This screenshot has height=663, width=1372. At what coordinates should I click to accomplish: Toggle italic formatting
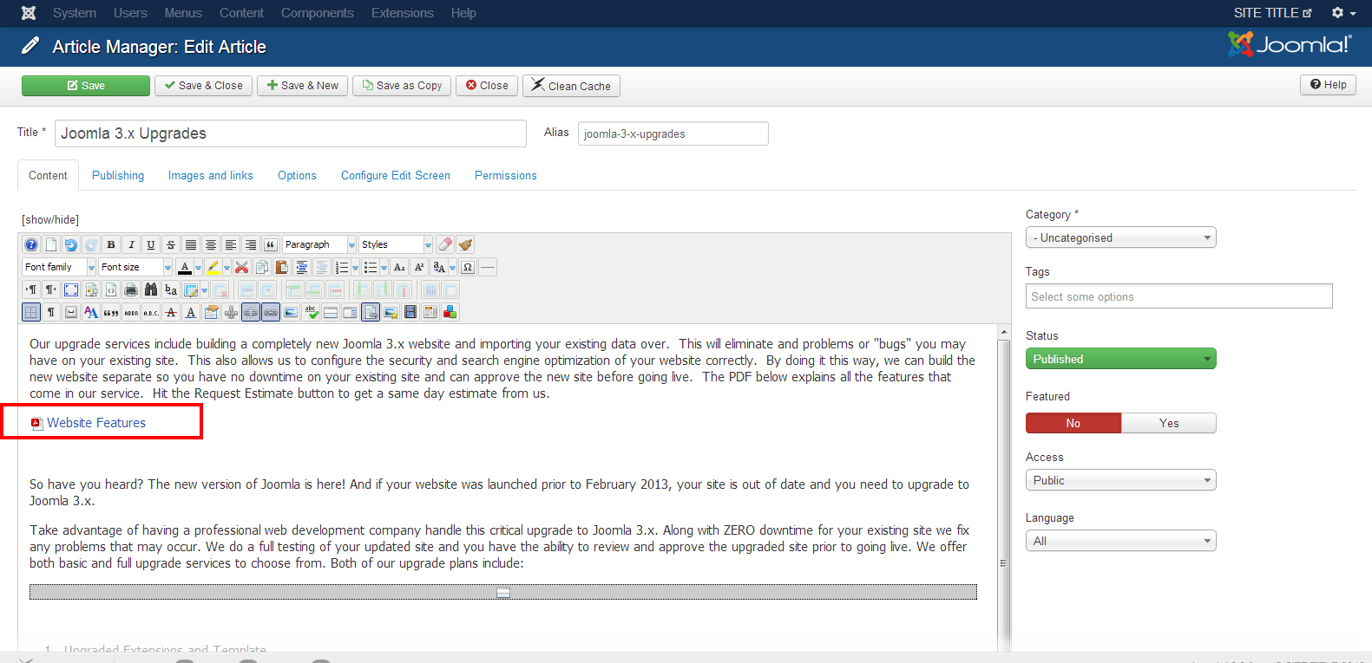click(131, 244)
